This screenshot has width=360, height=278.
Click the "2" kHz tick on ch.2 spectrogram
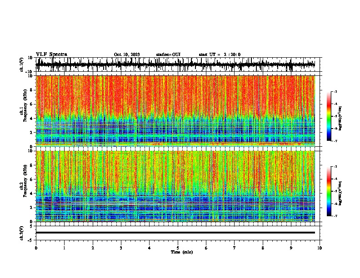click(31, 208)
